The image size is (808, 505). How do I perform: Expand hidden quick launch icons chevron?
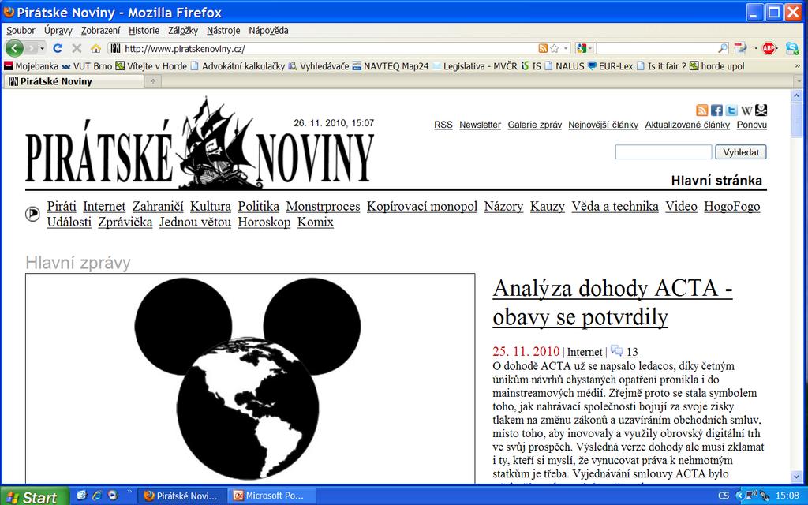pos(129,492)
